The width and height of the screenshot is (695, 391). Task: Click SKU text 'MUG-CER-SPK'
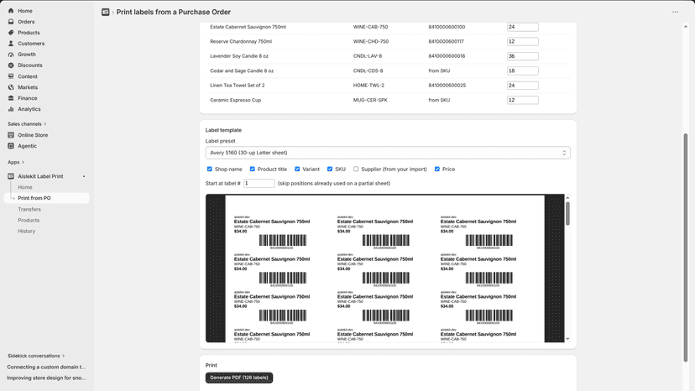click(x=370, y=100)
